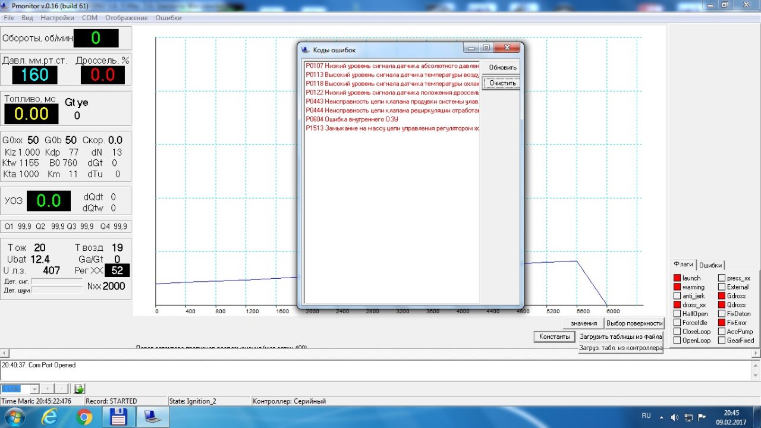Open the Настройки menu
The image size is (761, 428).
point(58,18)
